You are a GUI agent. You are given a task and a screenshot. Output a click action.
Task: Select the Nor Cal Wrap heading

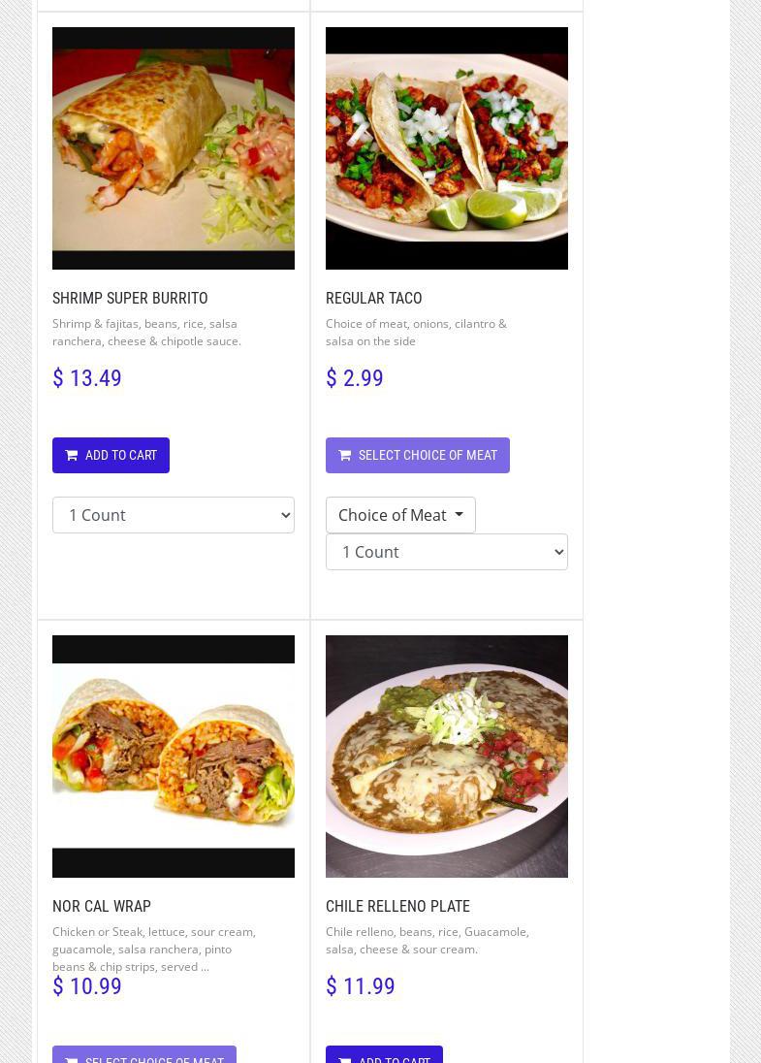tap(102, 906)
